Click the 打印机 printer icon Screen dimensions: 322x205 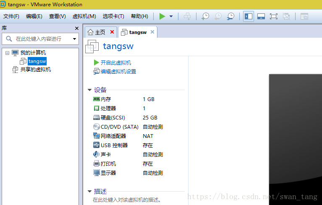coord(97,163)
